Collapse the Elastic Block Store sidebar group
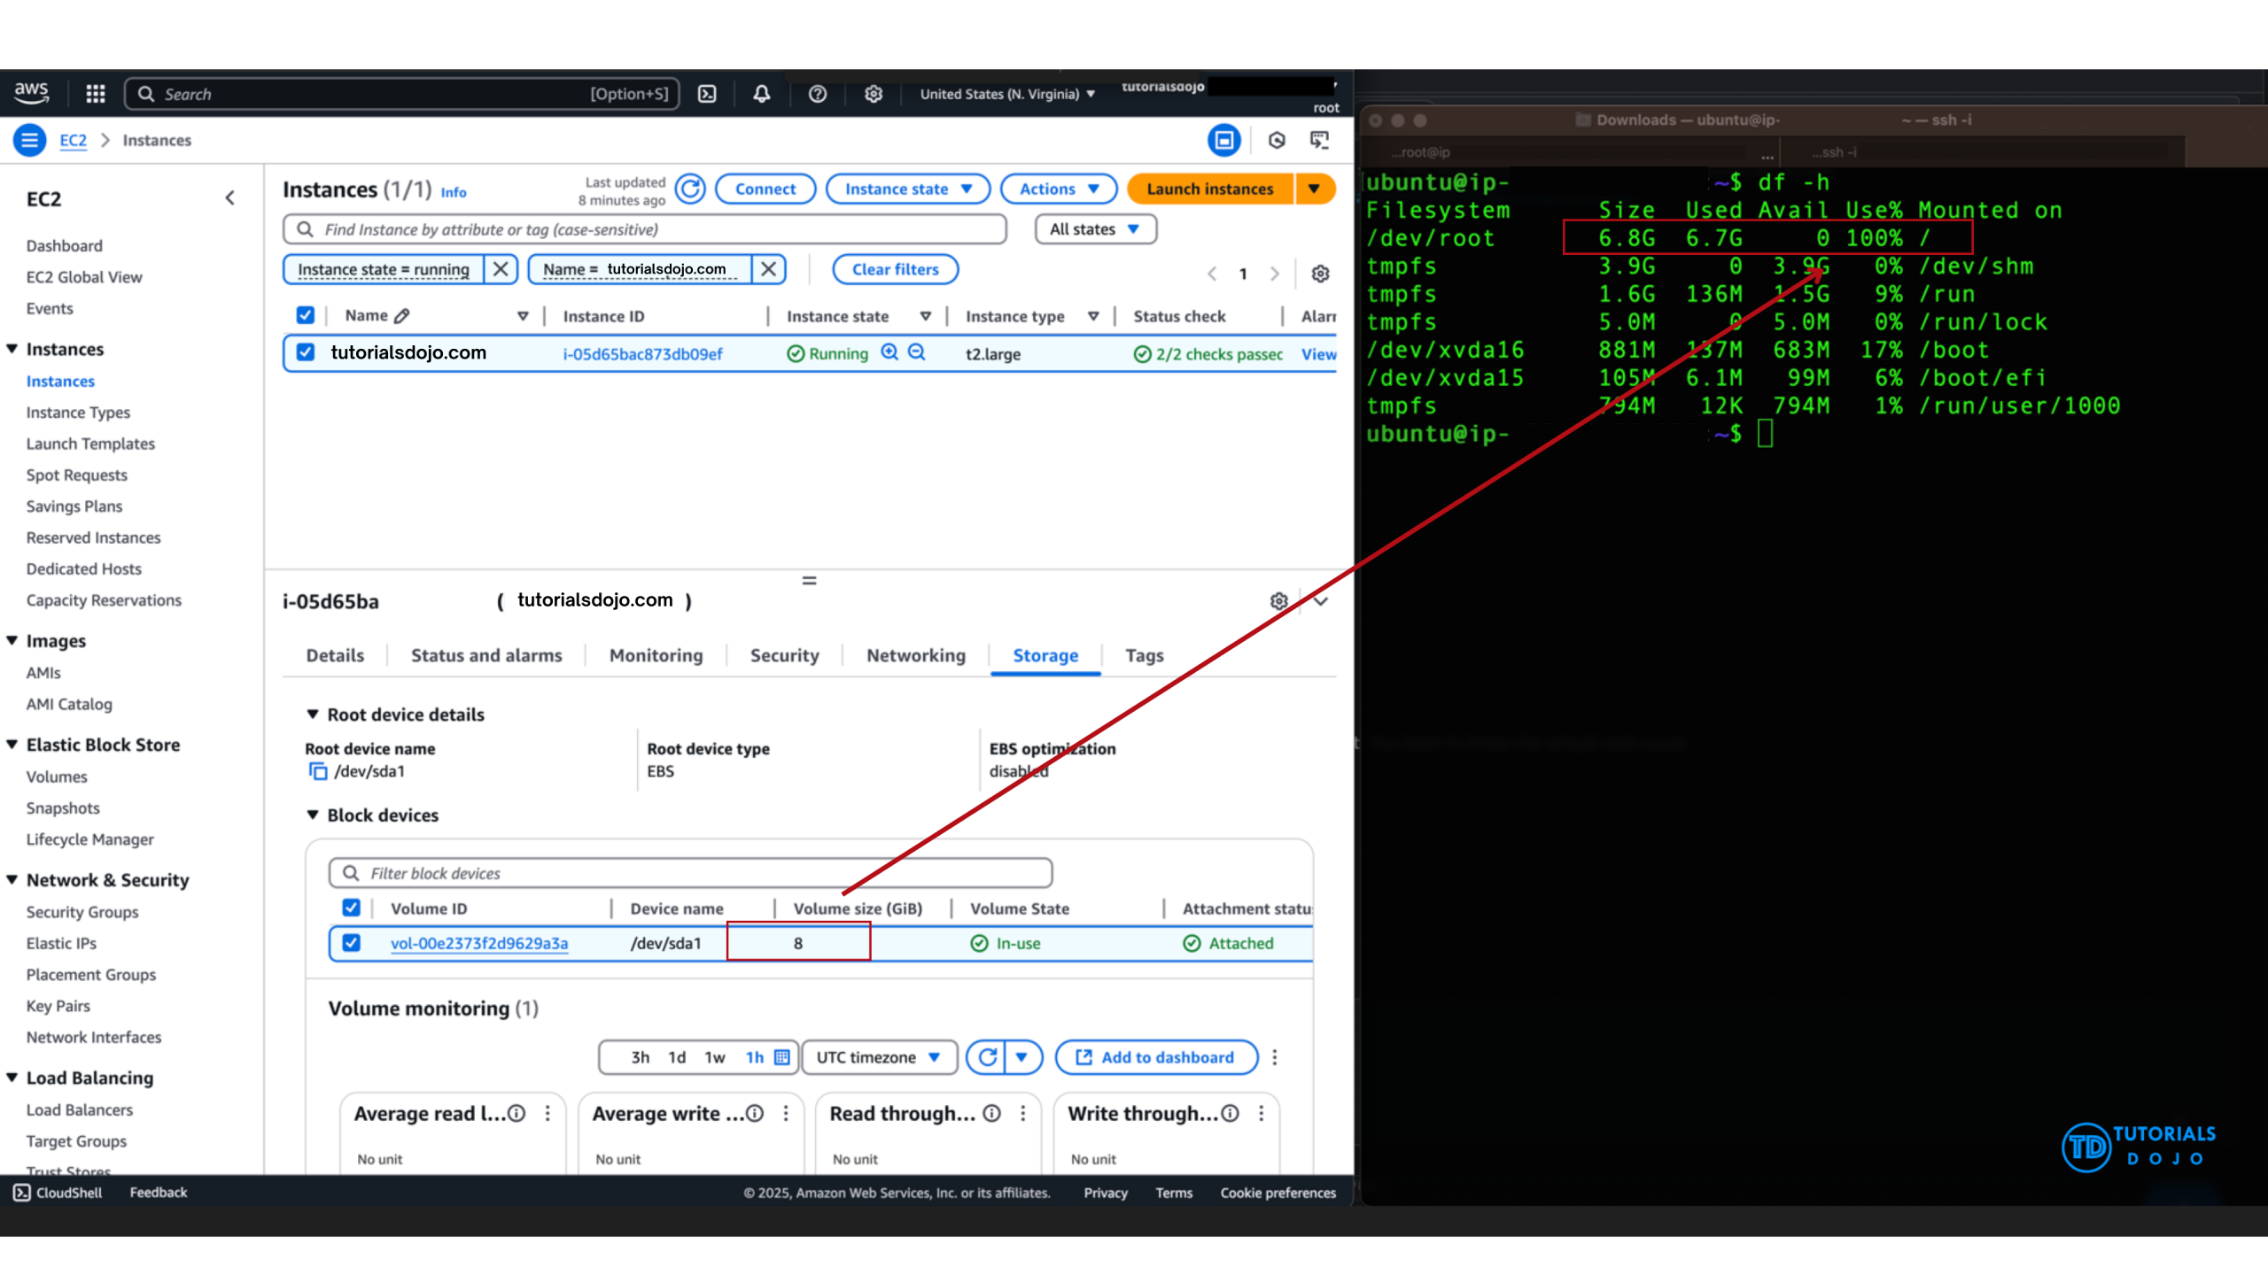This screenshot has height=1275, width=2268. coord(12,745)
